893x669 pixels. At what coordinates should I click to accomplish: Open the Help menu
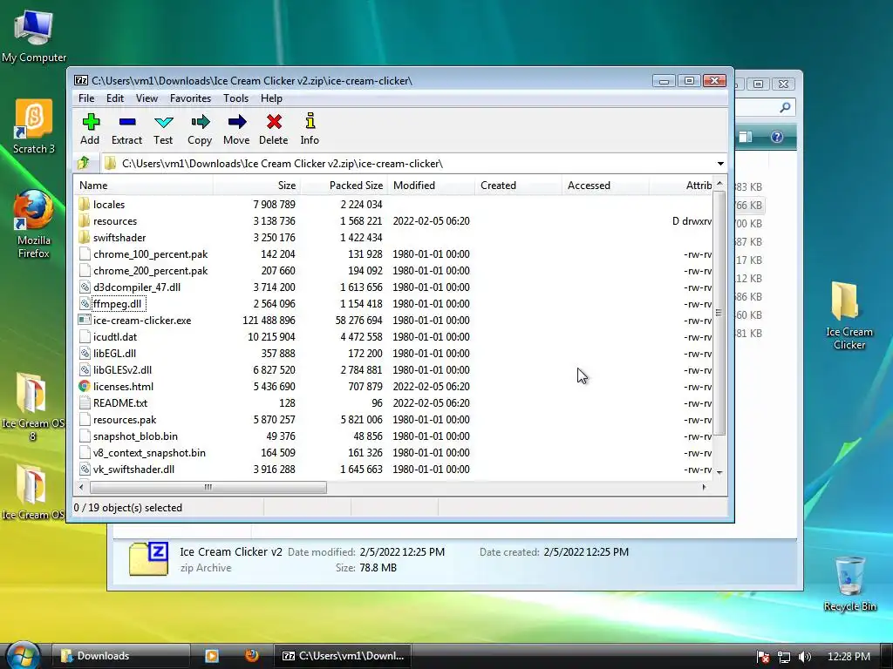(272, 98)
